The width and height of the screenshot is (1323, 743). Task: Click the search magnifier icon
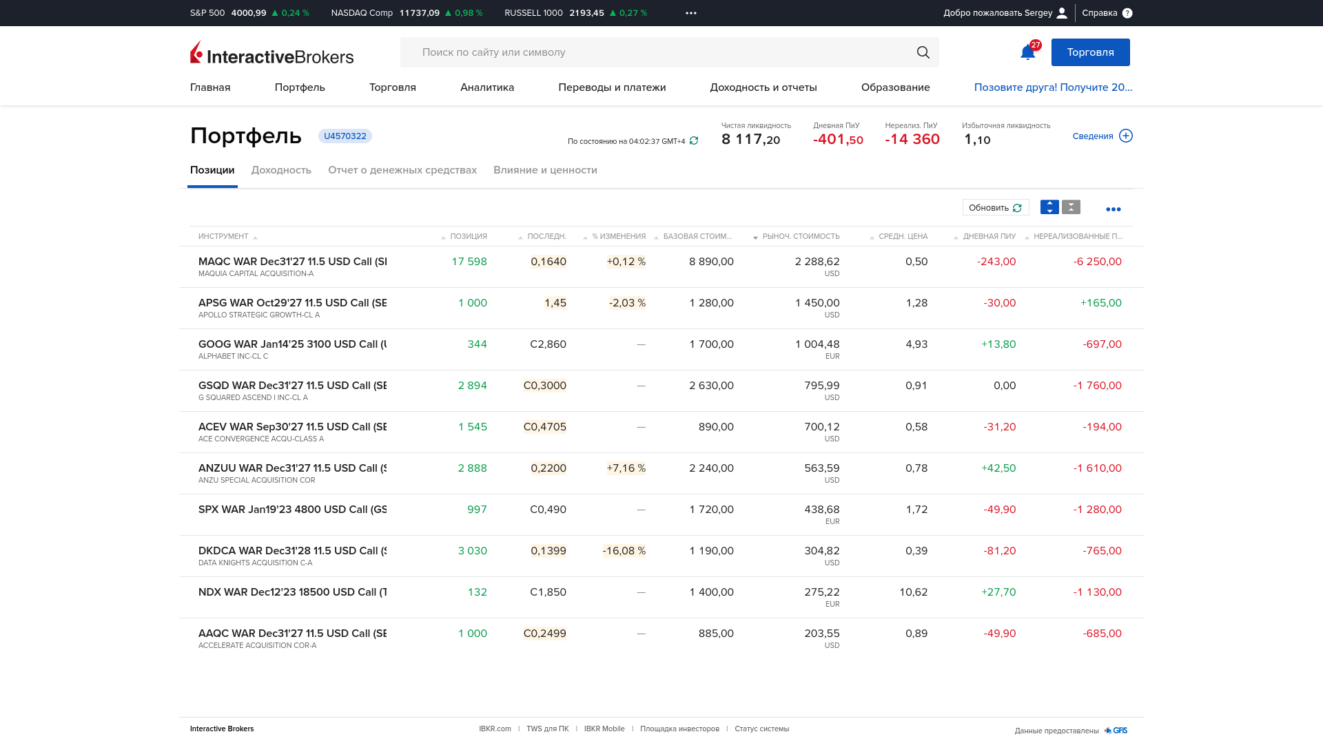coord(923,52)
